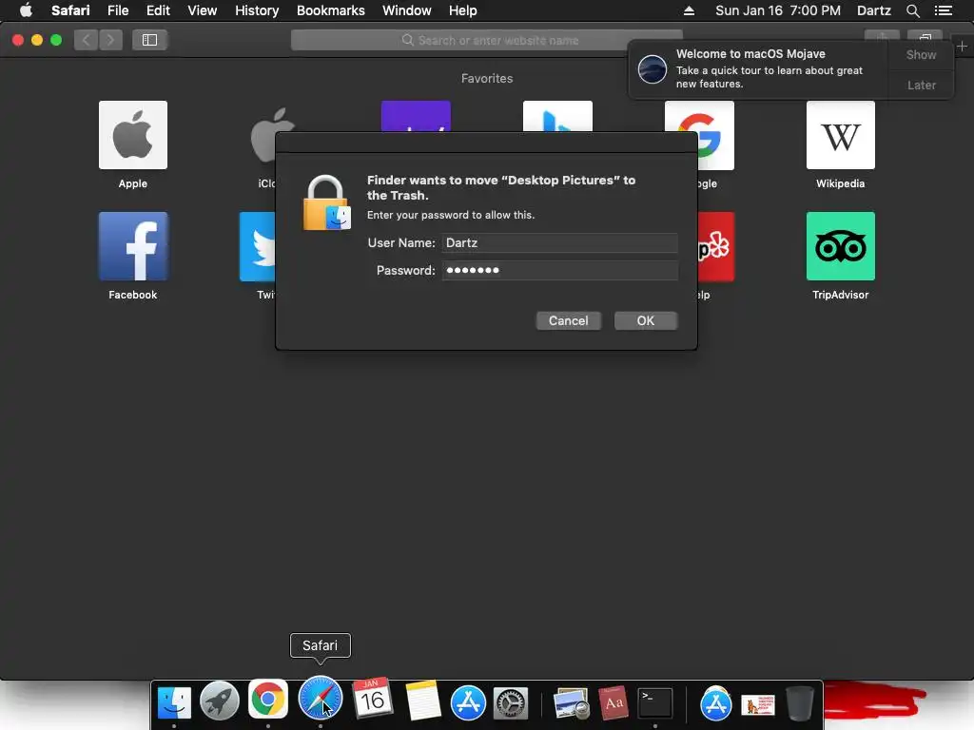The width and height of the screenshot is (974, 730).
Task: Open the App Store icon beside Notes in Dock
Action: (468, 702)
